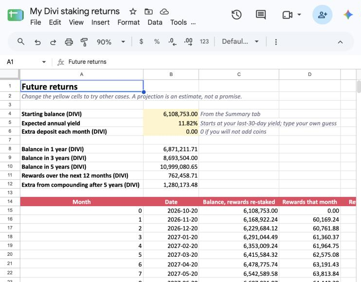Screen dimensions: 361x282
Task: Expand the meeting options arrow beside the camera
Action: tap(299, 15)
